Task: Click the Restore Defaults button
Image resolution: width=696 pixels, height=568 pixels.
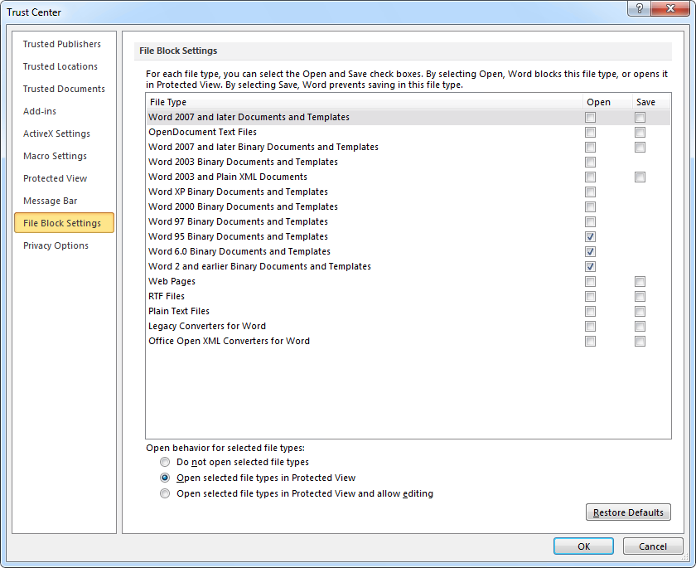Action: [x=628, y=512]
